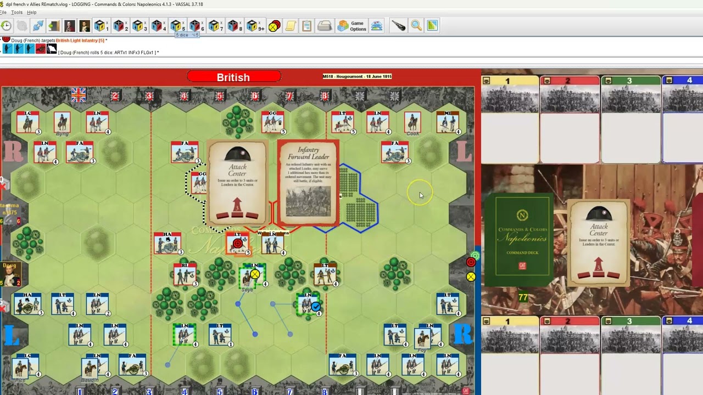The height and width of the screenshot is (395, 703).
Task: Click the Napoleon portrait toolbar icon
Action: coord(84,26)
